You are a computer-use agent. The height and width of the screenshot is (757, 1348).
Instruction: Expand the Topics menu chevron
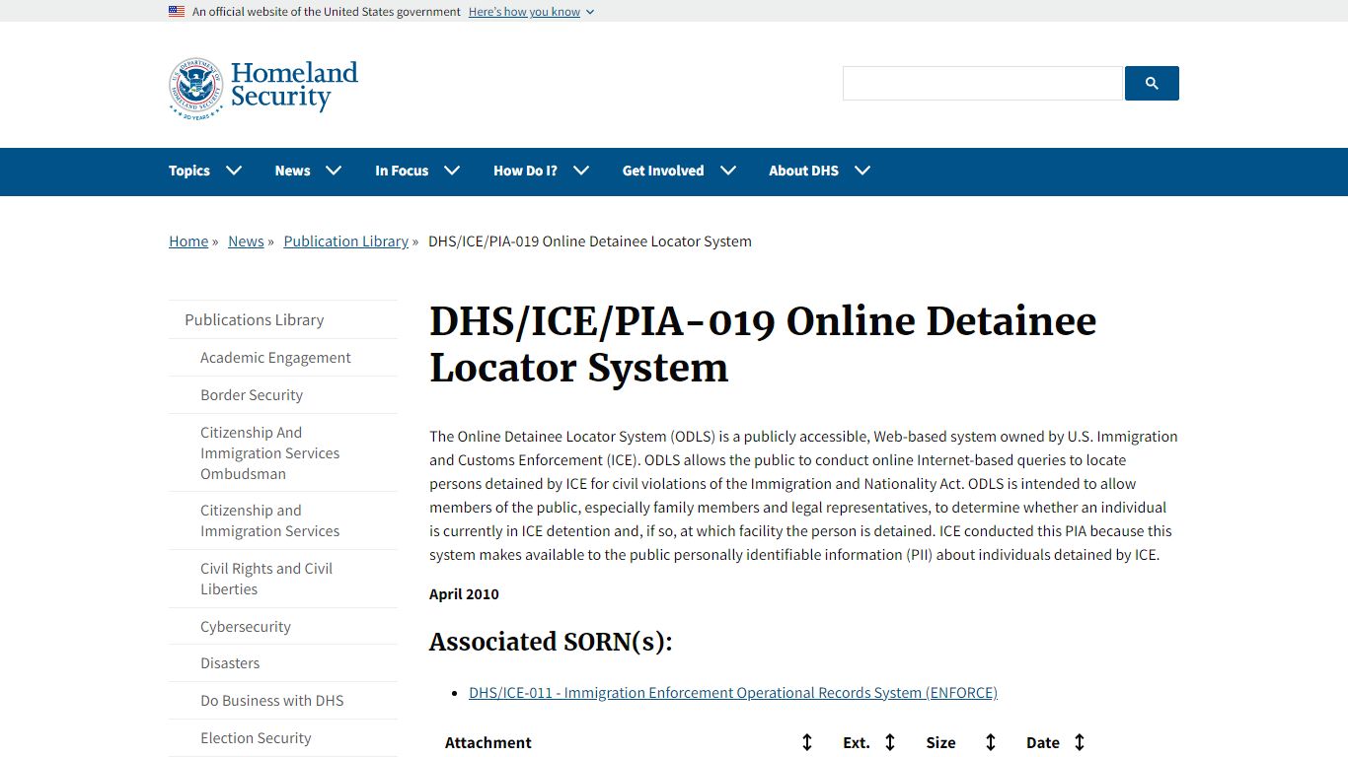click(234, 171)
